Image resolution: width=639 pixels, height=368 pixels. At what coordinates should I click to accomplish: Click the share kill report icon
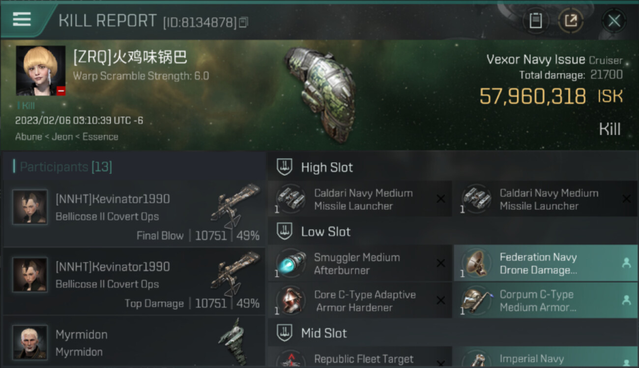[x=571, y=21]
